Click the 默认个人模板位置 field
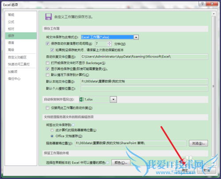This screenshot has height=179, width=221. [x=145, y=89]
